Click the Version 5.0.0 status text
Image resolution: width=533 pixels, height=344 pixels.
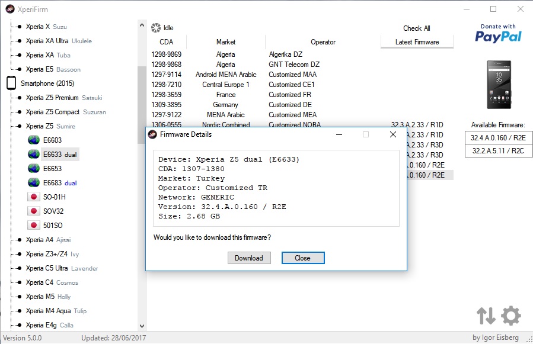coord(23,338)
